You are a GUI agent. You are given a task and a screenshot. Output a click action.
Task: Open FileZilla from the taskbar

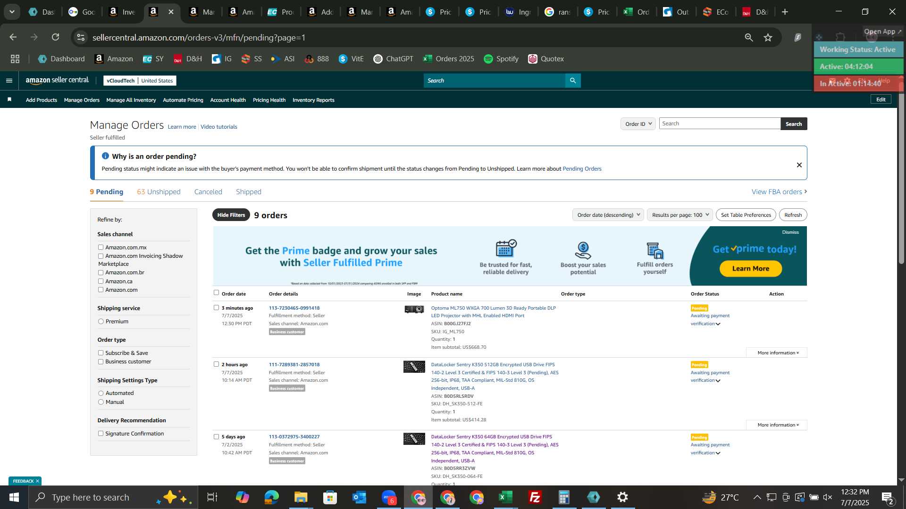pyautogui.click(x=535, y=497)
